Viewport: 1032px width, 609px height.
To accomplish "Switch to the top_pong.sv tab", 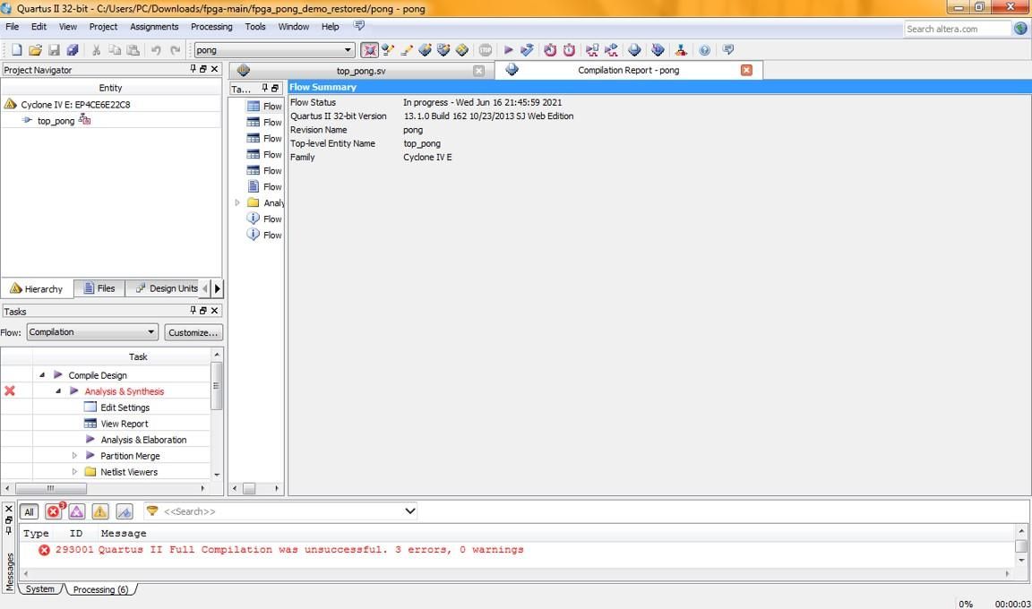I will coord(361,71).
